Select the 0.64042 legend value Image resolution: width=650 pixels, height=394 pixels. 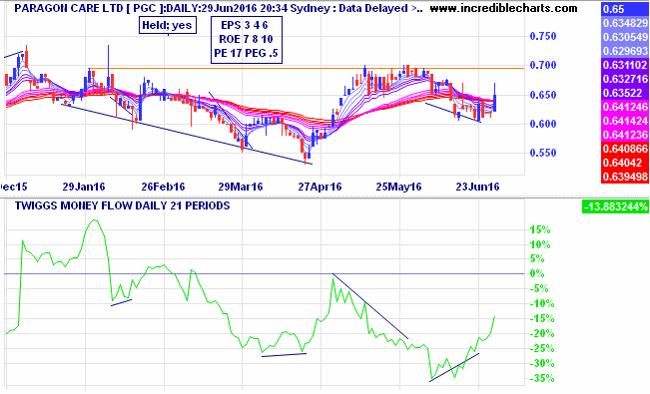tap(625, 163)
